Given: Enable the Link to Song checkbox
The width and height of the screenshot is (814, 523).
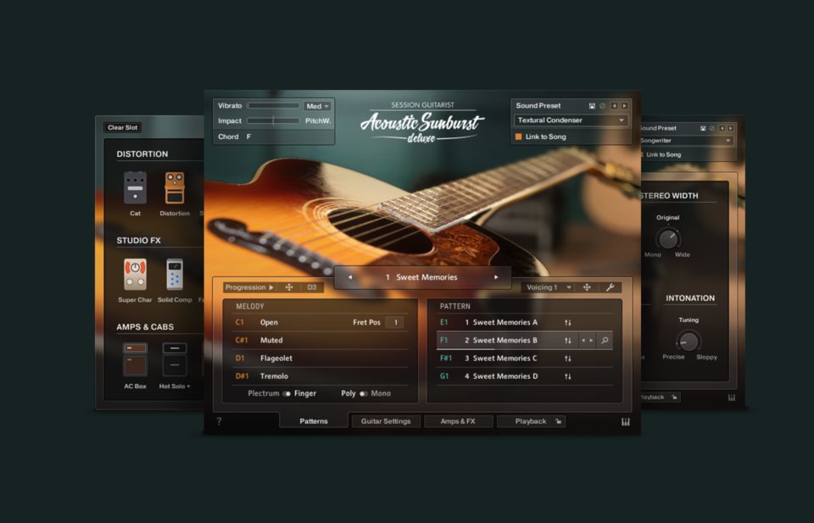Looking at the screenshot, I should tap(519, 136).
